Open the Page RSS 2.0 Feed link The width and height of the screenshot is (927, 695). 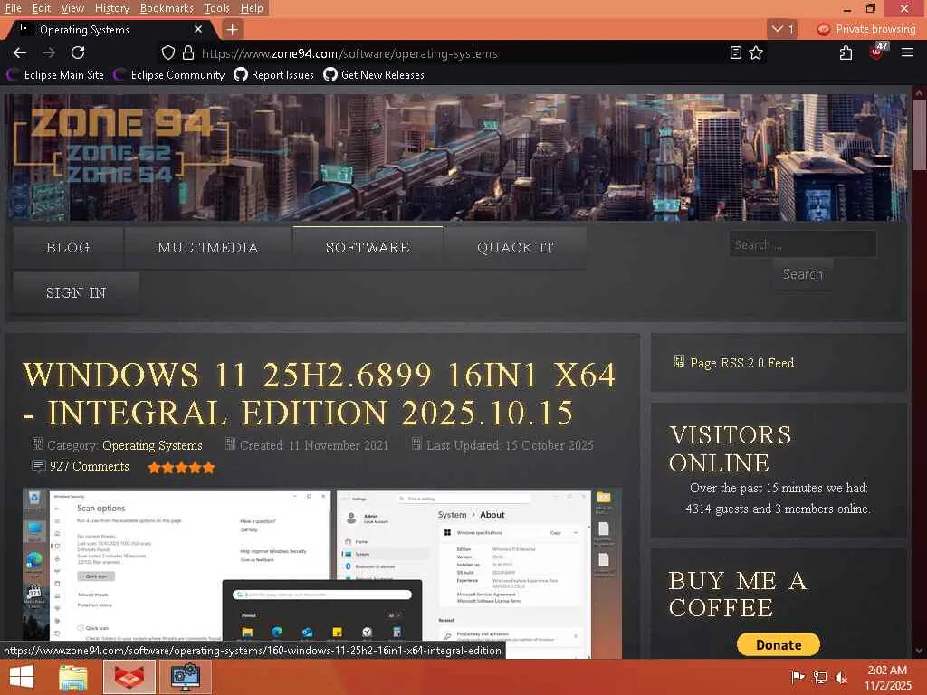[742, 363]
